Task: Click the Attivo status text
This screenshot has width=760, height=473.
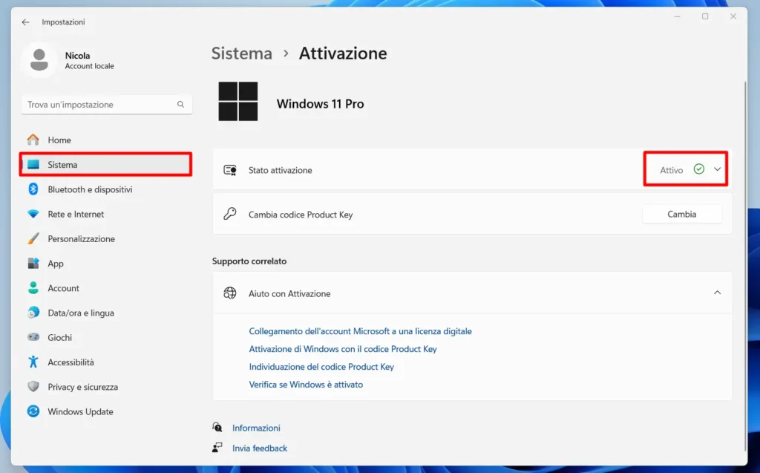Action: 671,170
